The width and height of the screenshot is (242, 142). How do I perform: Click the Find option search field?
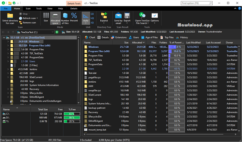(x=197, y=3)
